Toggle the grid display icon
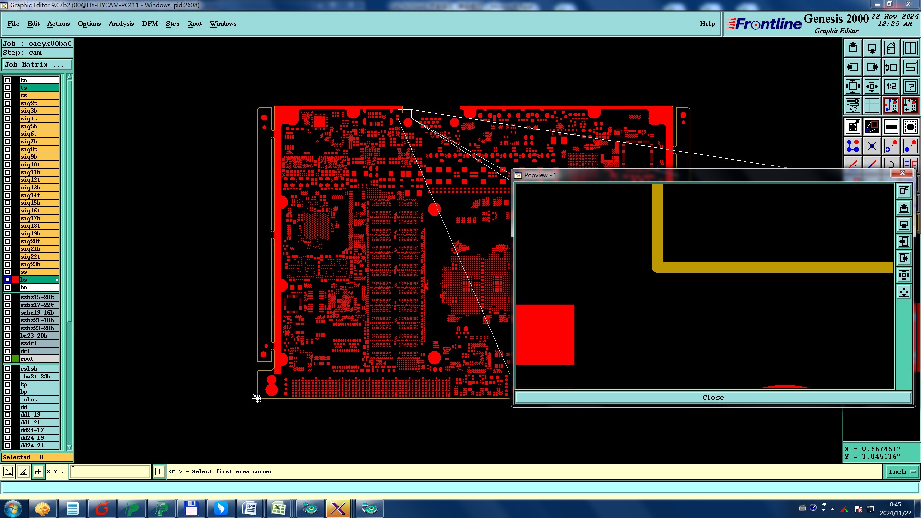921x518 pixels. coord(872,106)
